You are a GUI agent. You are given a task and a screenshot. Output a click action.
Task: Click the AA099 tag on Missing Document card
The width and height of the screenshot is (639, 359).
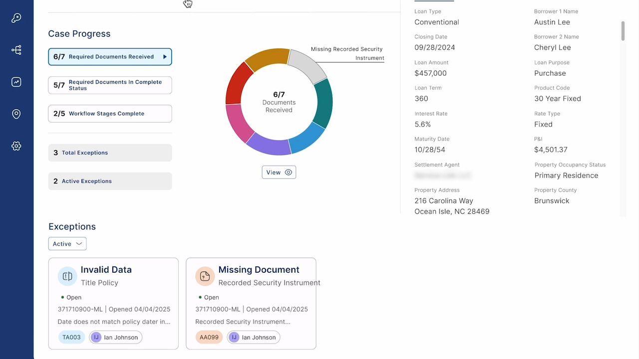coord(209,338)
